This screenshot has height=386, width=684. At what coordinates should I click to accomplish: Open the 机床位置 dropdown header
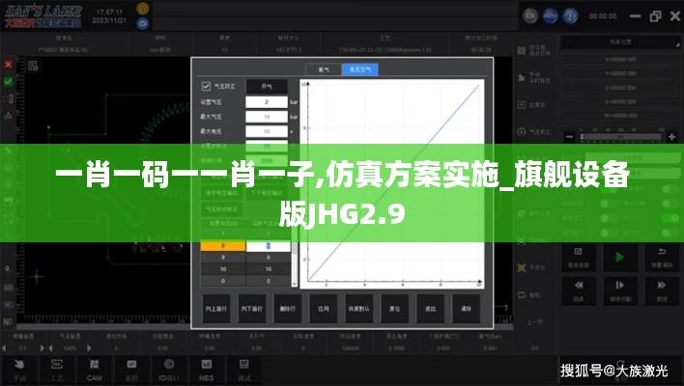pos(620,41)
